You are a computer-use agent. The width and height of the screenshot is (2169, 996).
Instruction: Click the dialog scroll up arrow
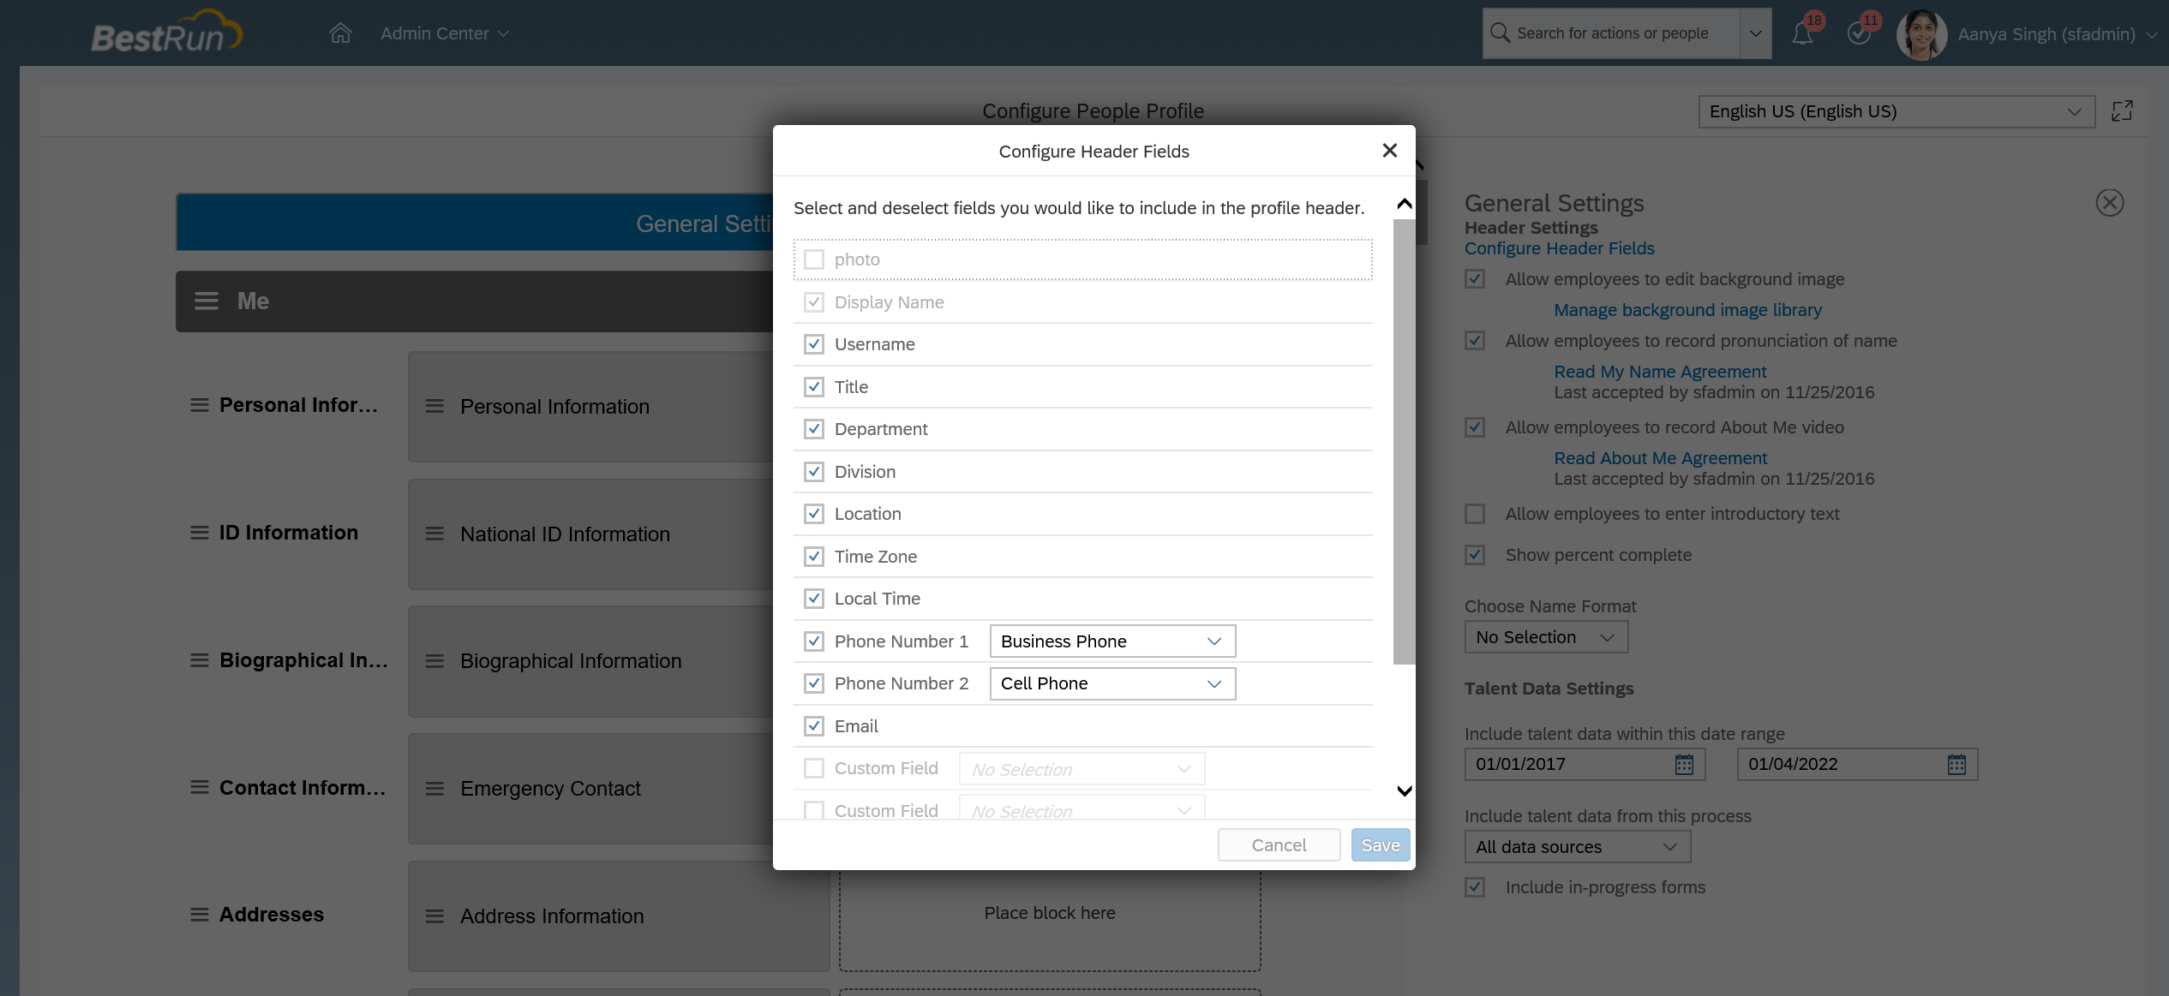click(x=1404, y=204)
